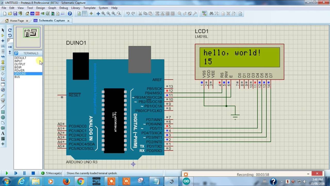Image resolution: width=330 pixels, height=186 pixels.
Task: Click the 5 Message(s) status button
Action: [52, 173]
